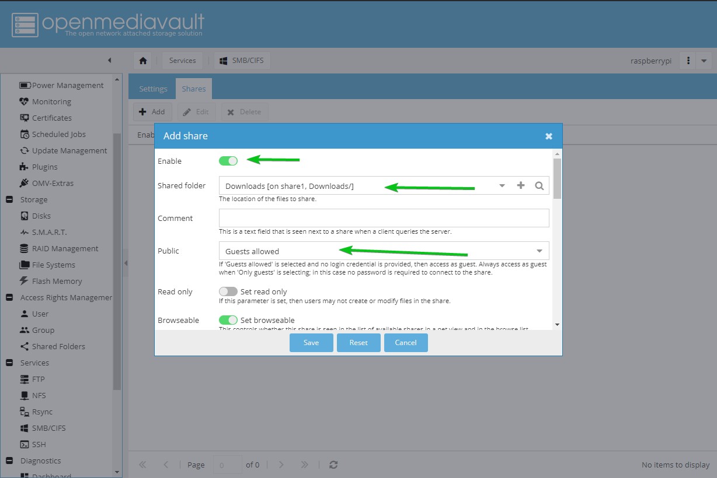This screenshot has height=478, width=717.
Task: Toggle Set read only switch
Action: click(228, 291)
